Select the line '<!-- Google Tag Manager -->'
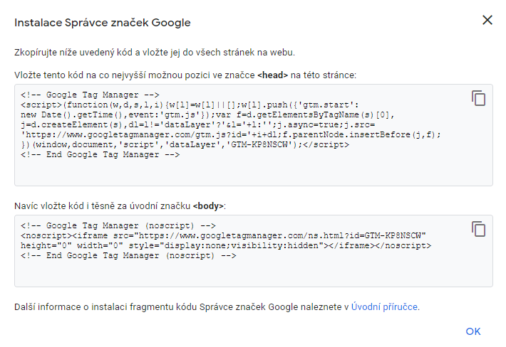This screenshot has height=347, width=506. point(90,95)
